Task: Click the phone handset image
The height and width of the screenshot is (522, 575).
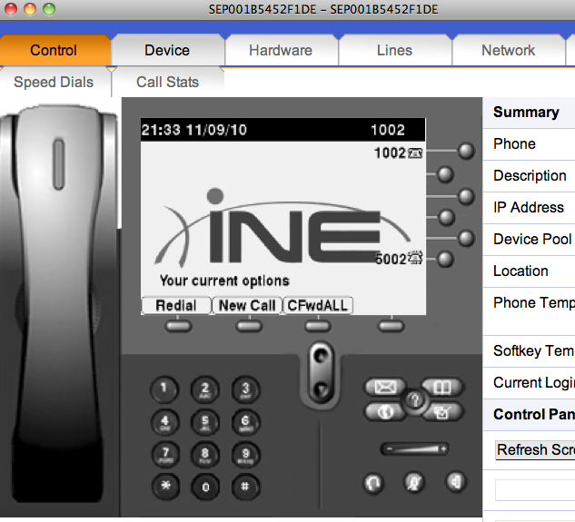Action: [x=59, y=304]
